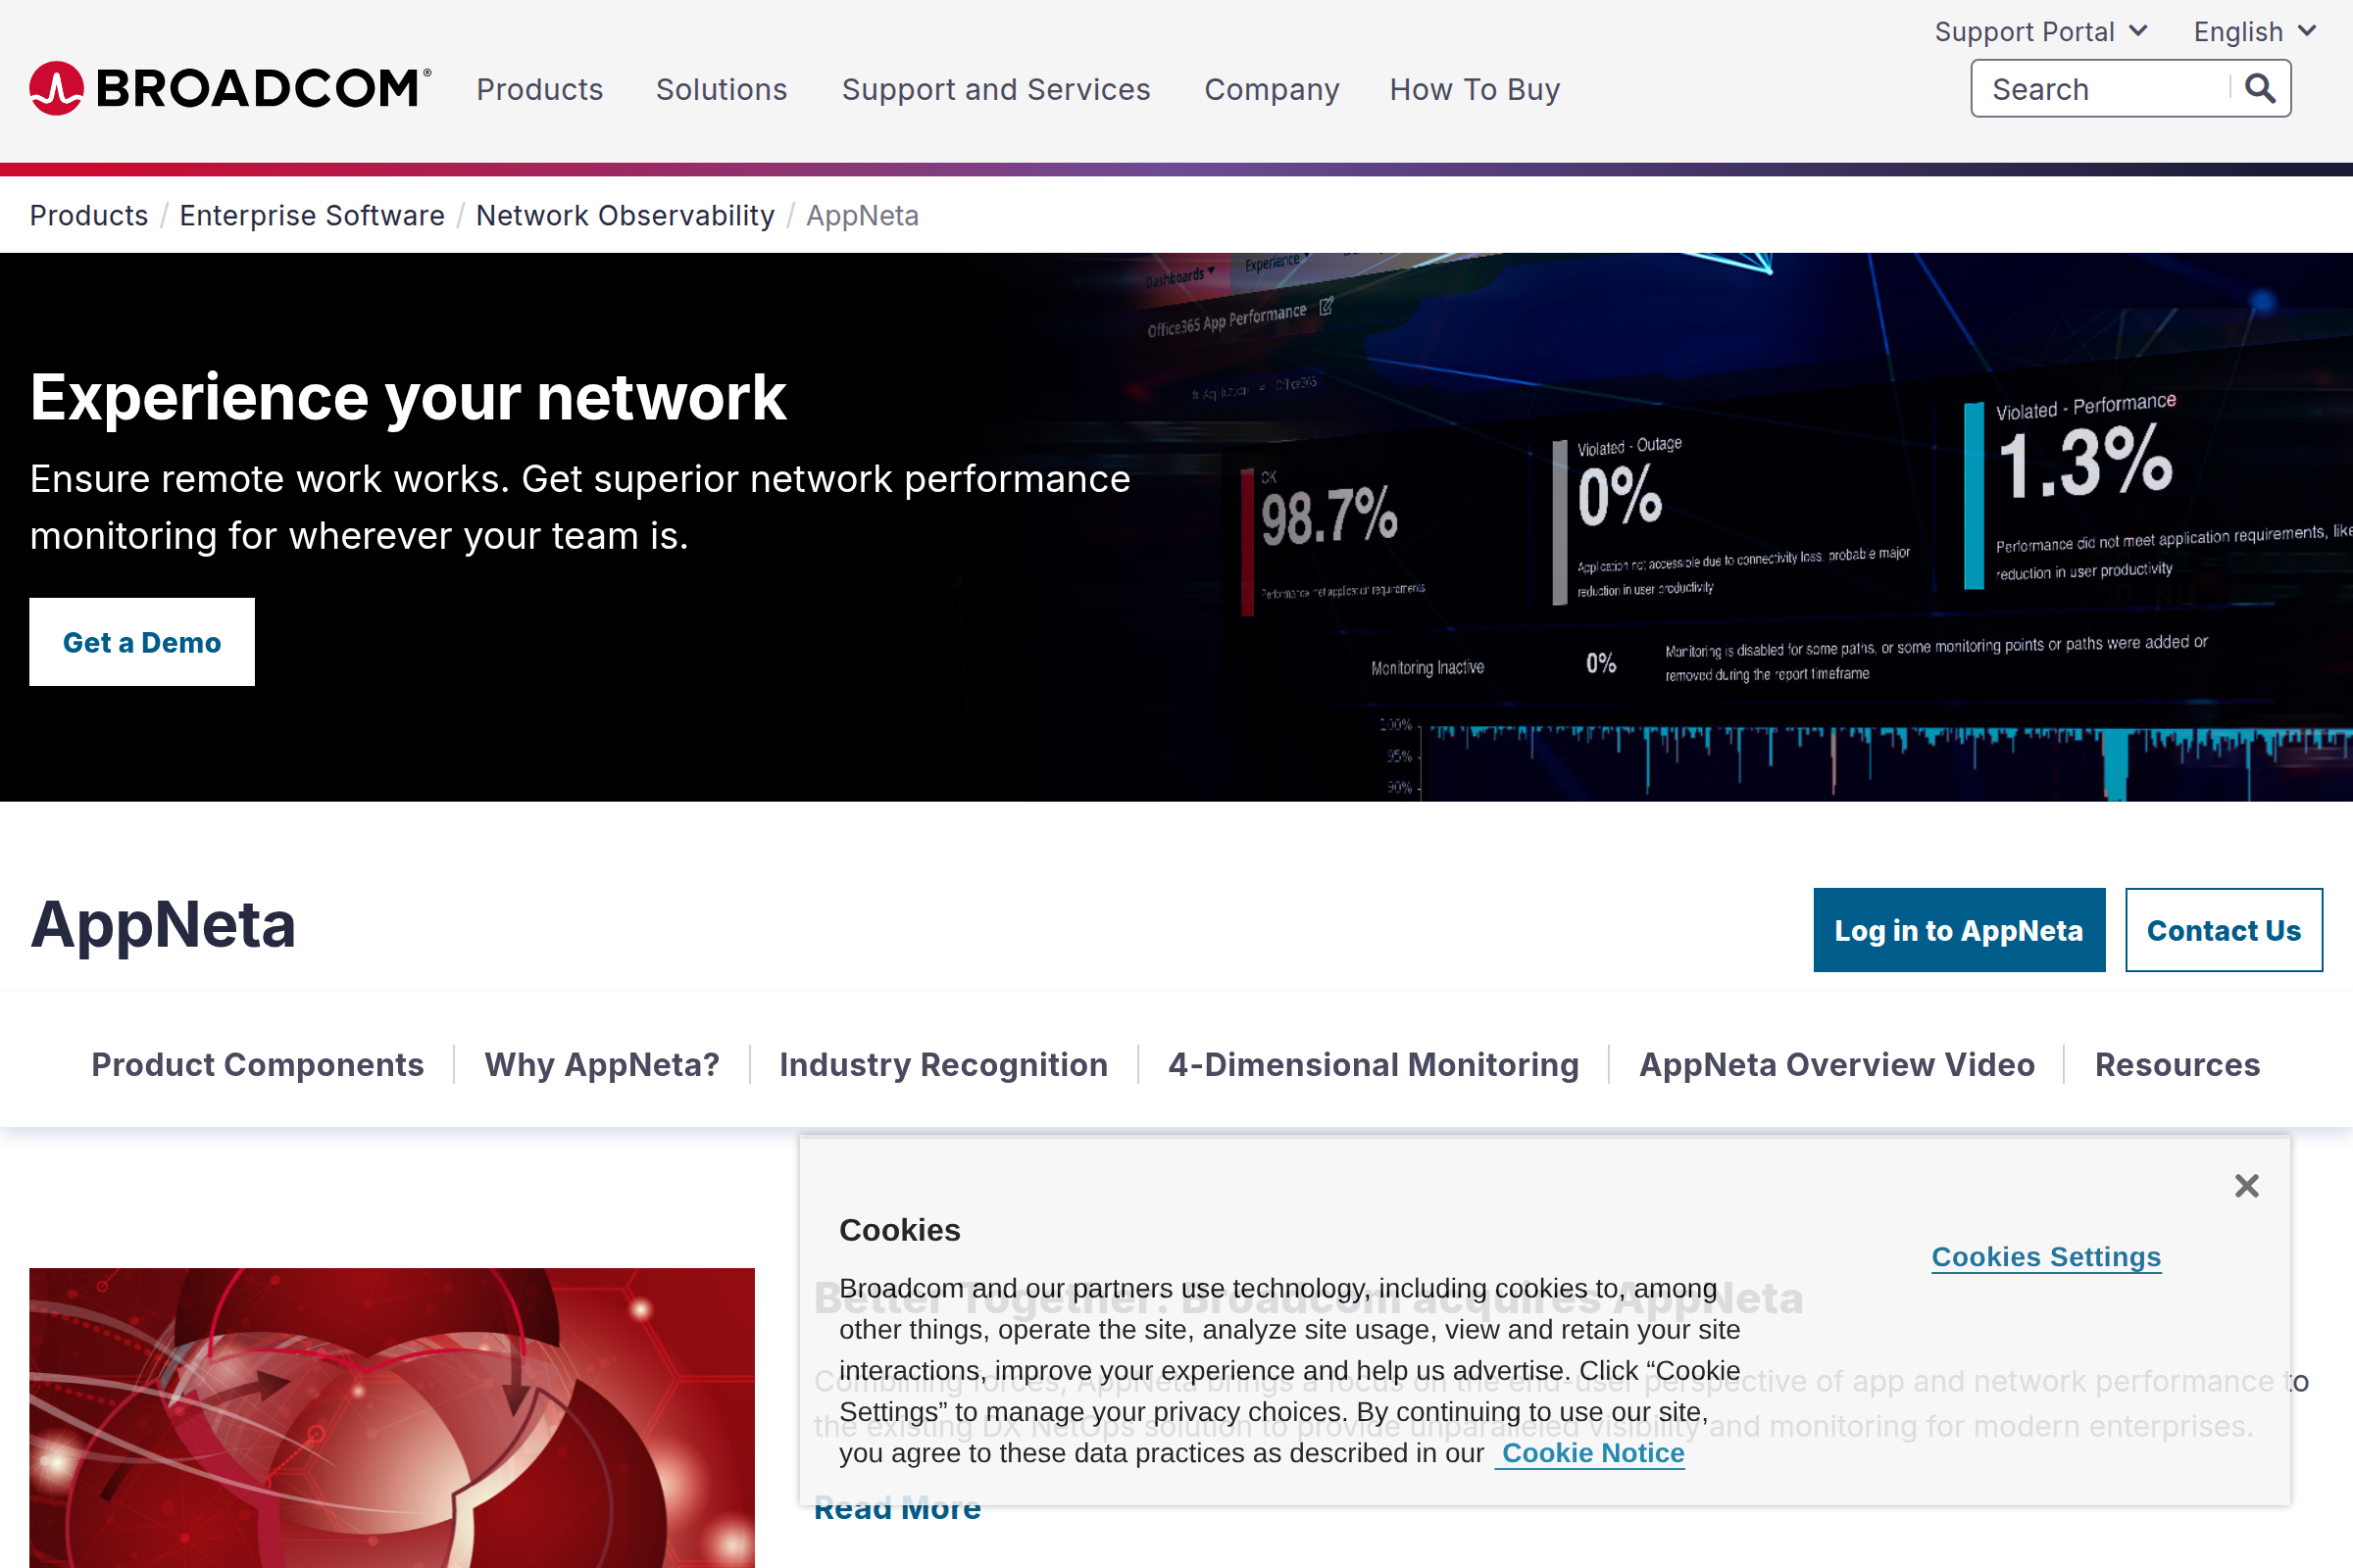The image size is (2353, 1568).
Task: Open the How To Buy menu
Action: (1475, 89)
